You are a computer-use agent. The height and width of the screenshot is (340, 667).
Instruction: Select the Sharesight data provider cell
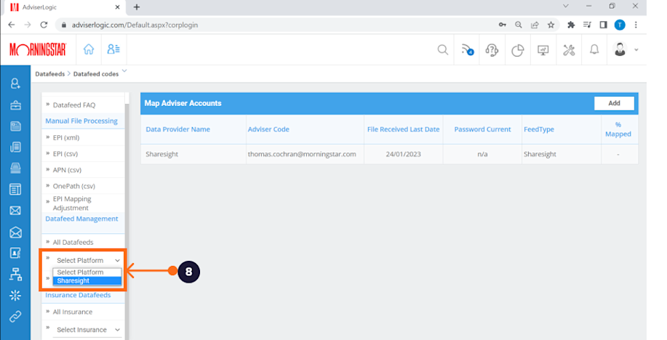coord(161,154)
